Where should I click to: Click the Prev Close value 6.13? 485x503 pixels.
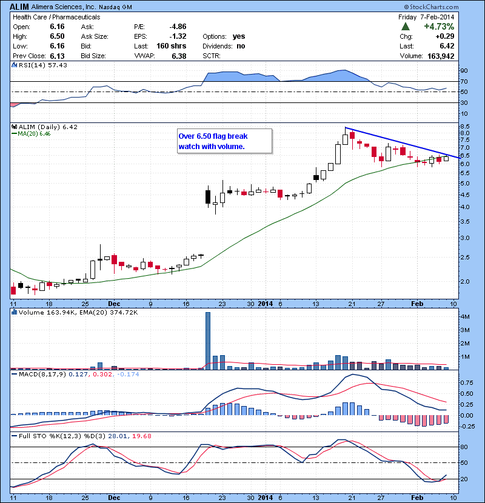coord(57,56)
